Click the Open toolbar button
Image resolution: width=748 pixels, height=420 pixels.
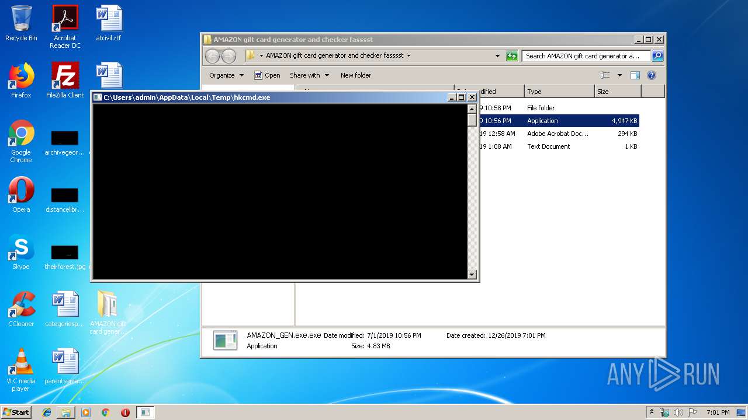pyautogui.click(x=267, y=75)
